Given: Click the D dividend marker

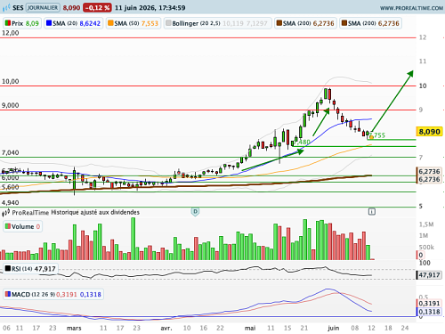Looking at the screenshot, I should pyautogui.click(x=195, y=212).
